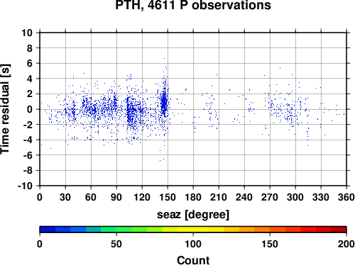
Task: Select the dark red colorbar segment near 200
Action: tap(339, 229)
